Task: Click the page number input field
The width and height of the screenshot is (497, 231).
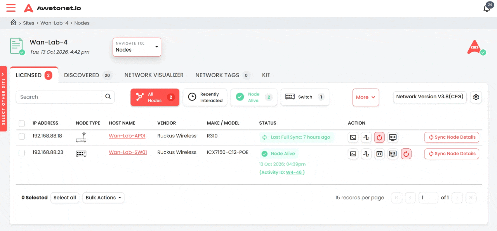Action: 428,198
